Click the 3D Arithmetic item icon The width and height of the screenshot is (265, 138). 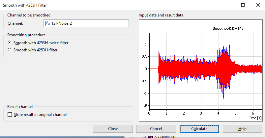click(150, 137)
